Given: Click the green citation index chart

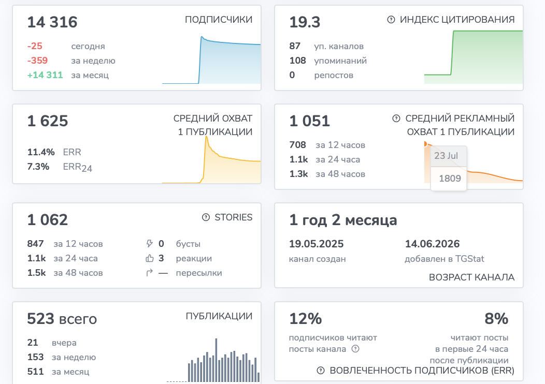Looking at the screenshot, I should coord(474,57).
